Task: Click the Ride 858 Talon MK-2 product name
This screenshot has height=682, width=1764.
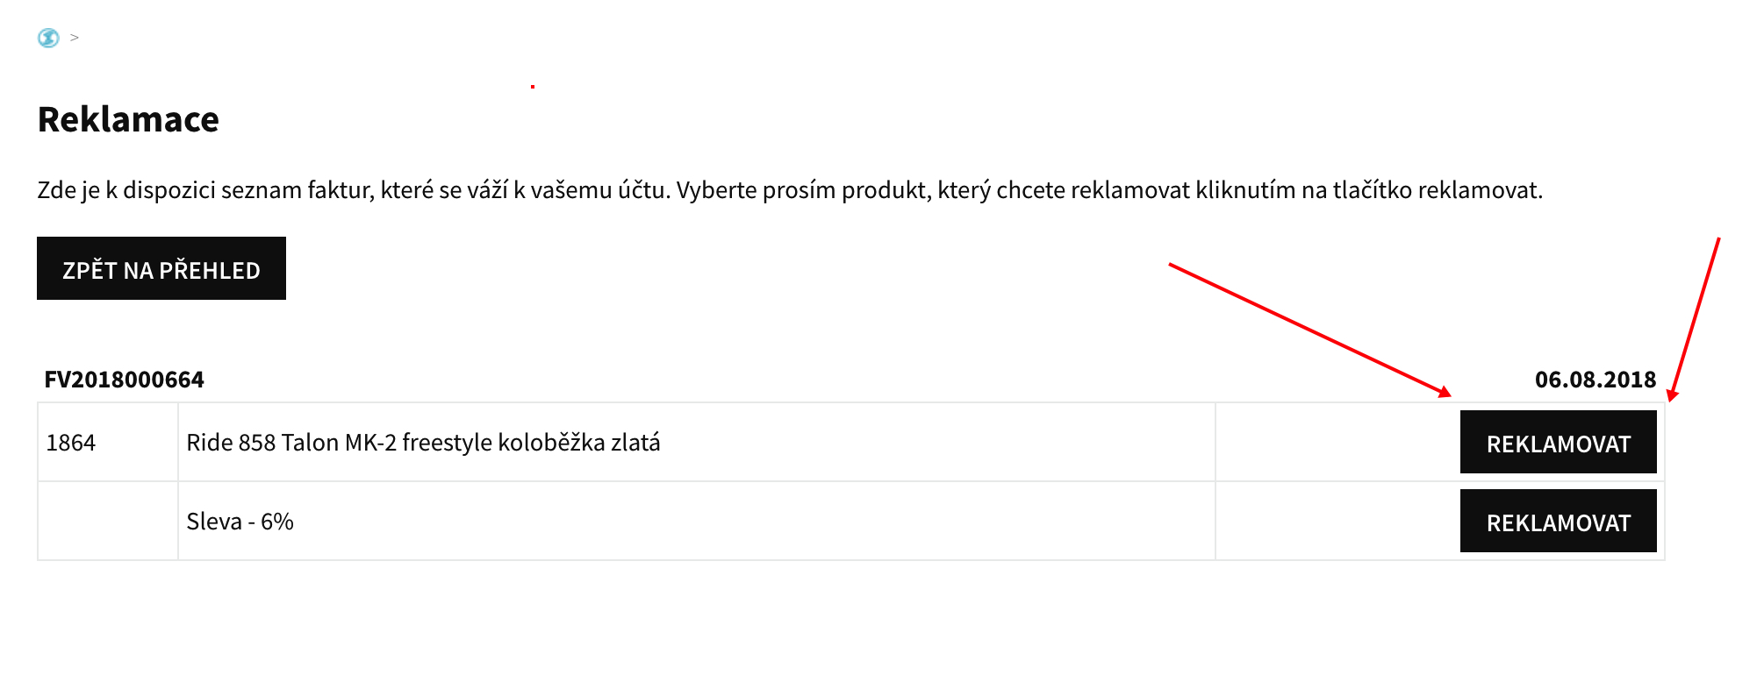Action: tap(423, 443)
